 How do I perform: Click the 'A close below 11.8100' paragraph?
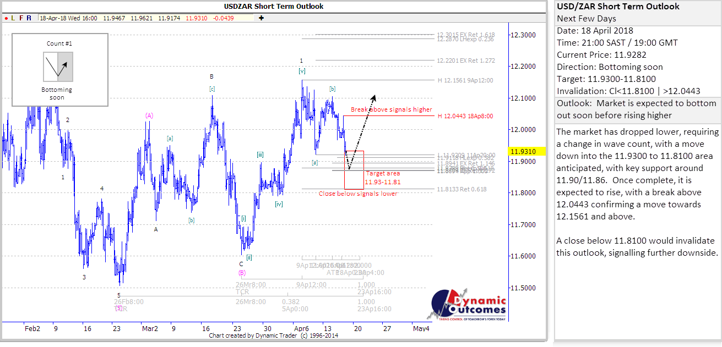pos(637,247)
